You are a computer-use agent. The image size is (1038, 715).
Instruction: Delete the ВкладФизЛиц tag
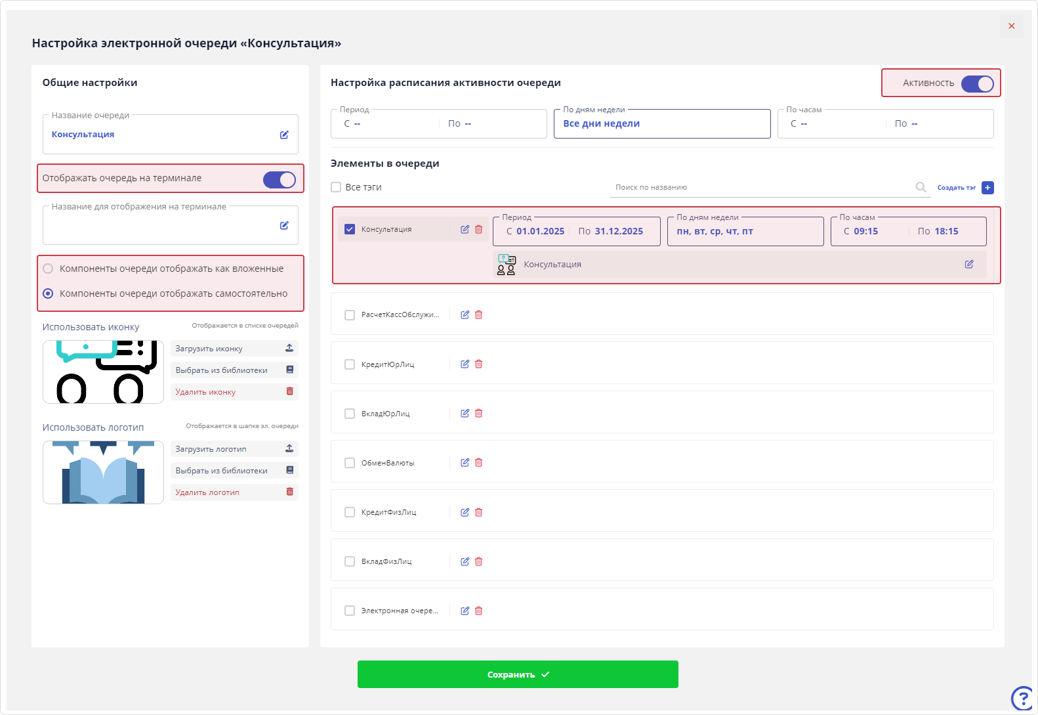(x=478, y=561)
